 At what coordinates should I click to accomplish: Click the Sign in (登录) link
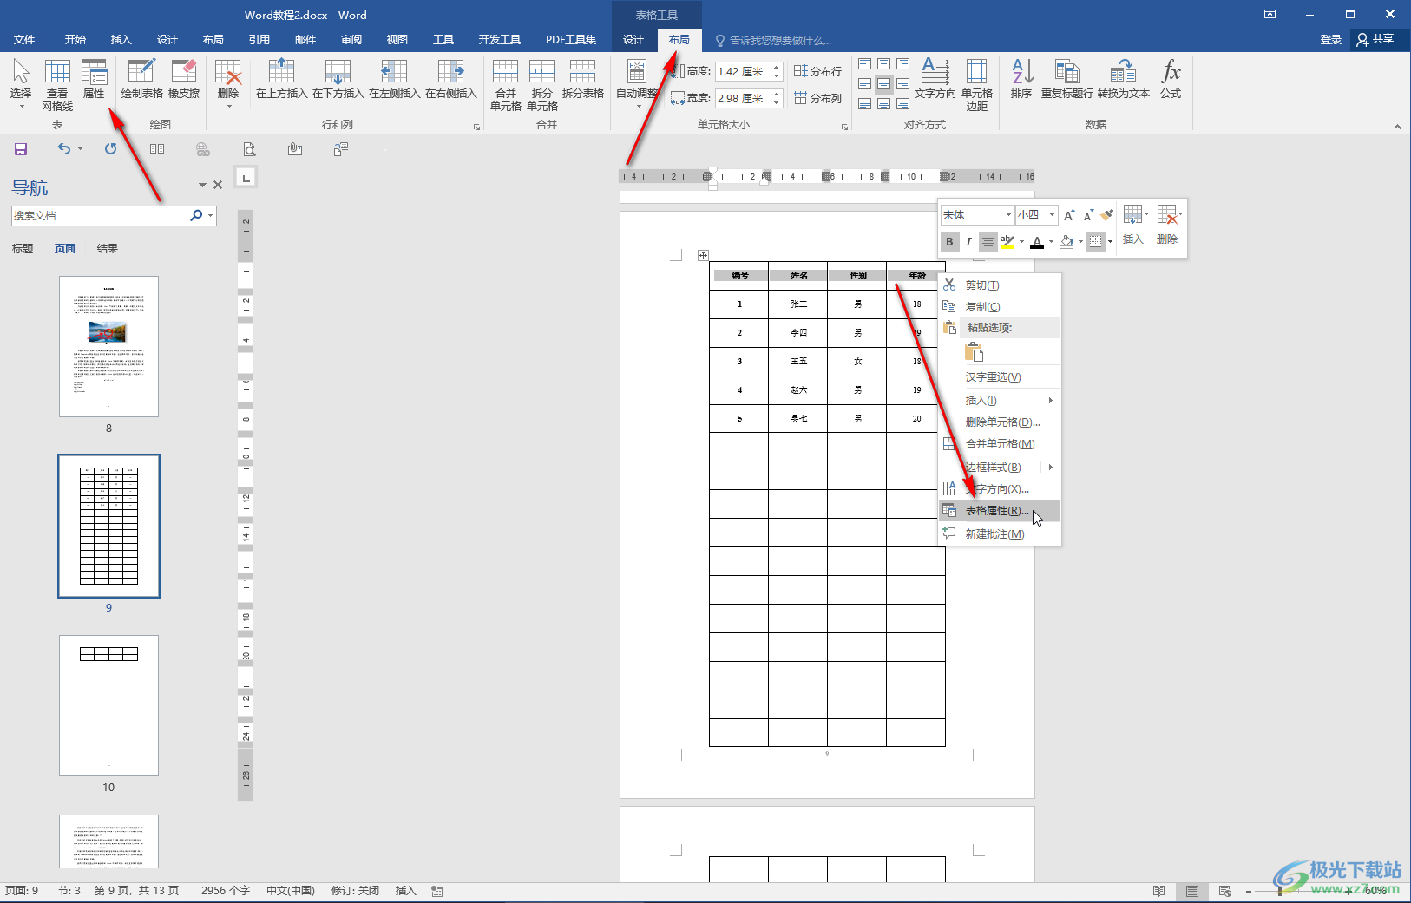click(x=1331, y=40)
